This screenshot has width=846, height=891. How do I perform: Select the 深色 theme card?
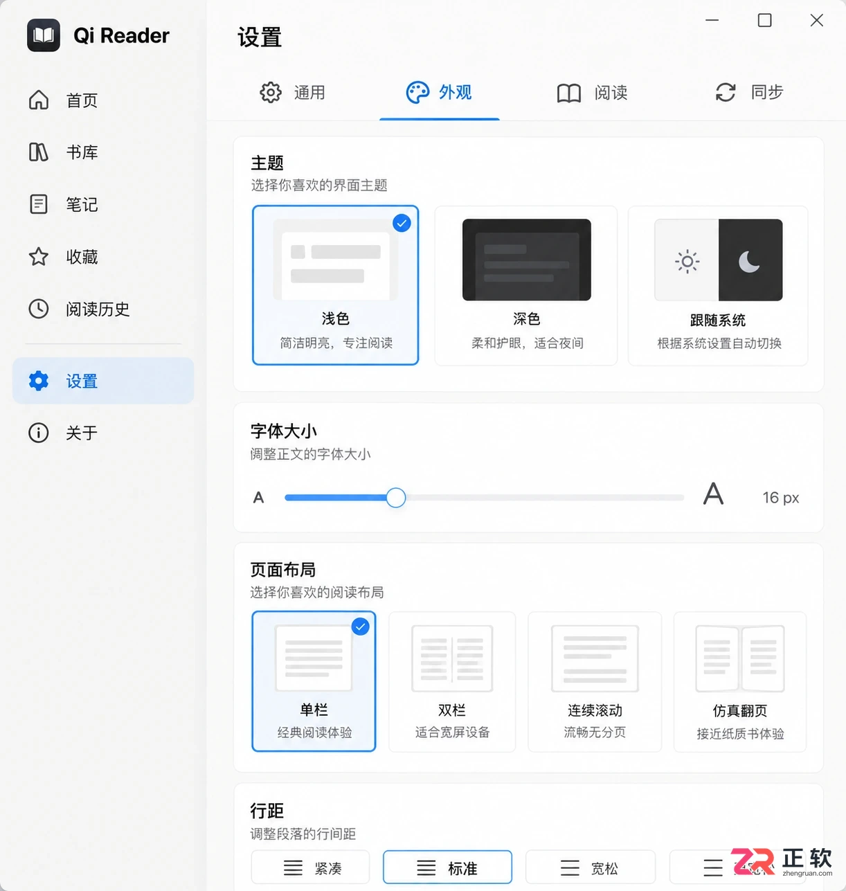pos(526,285)
